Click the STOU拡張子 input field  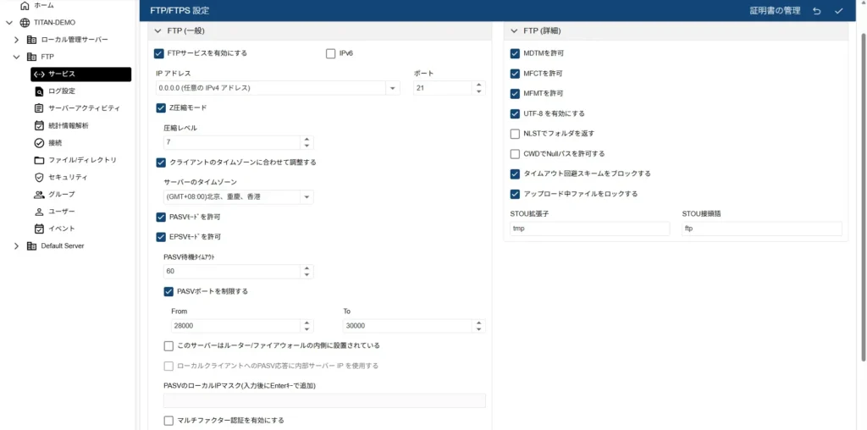[590, 229]
